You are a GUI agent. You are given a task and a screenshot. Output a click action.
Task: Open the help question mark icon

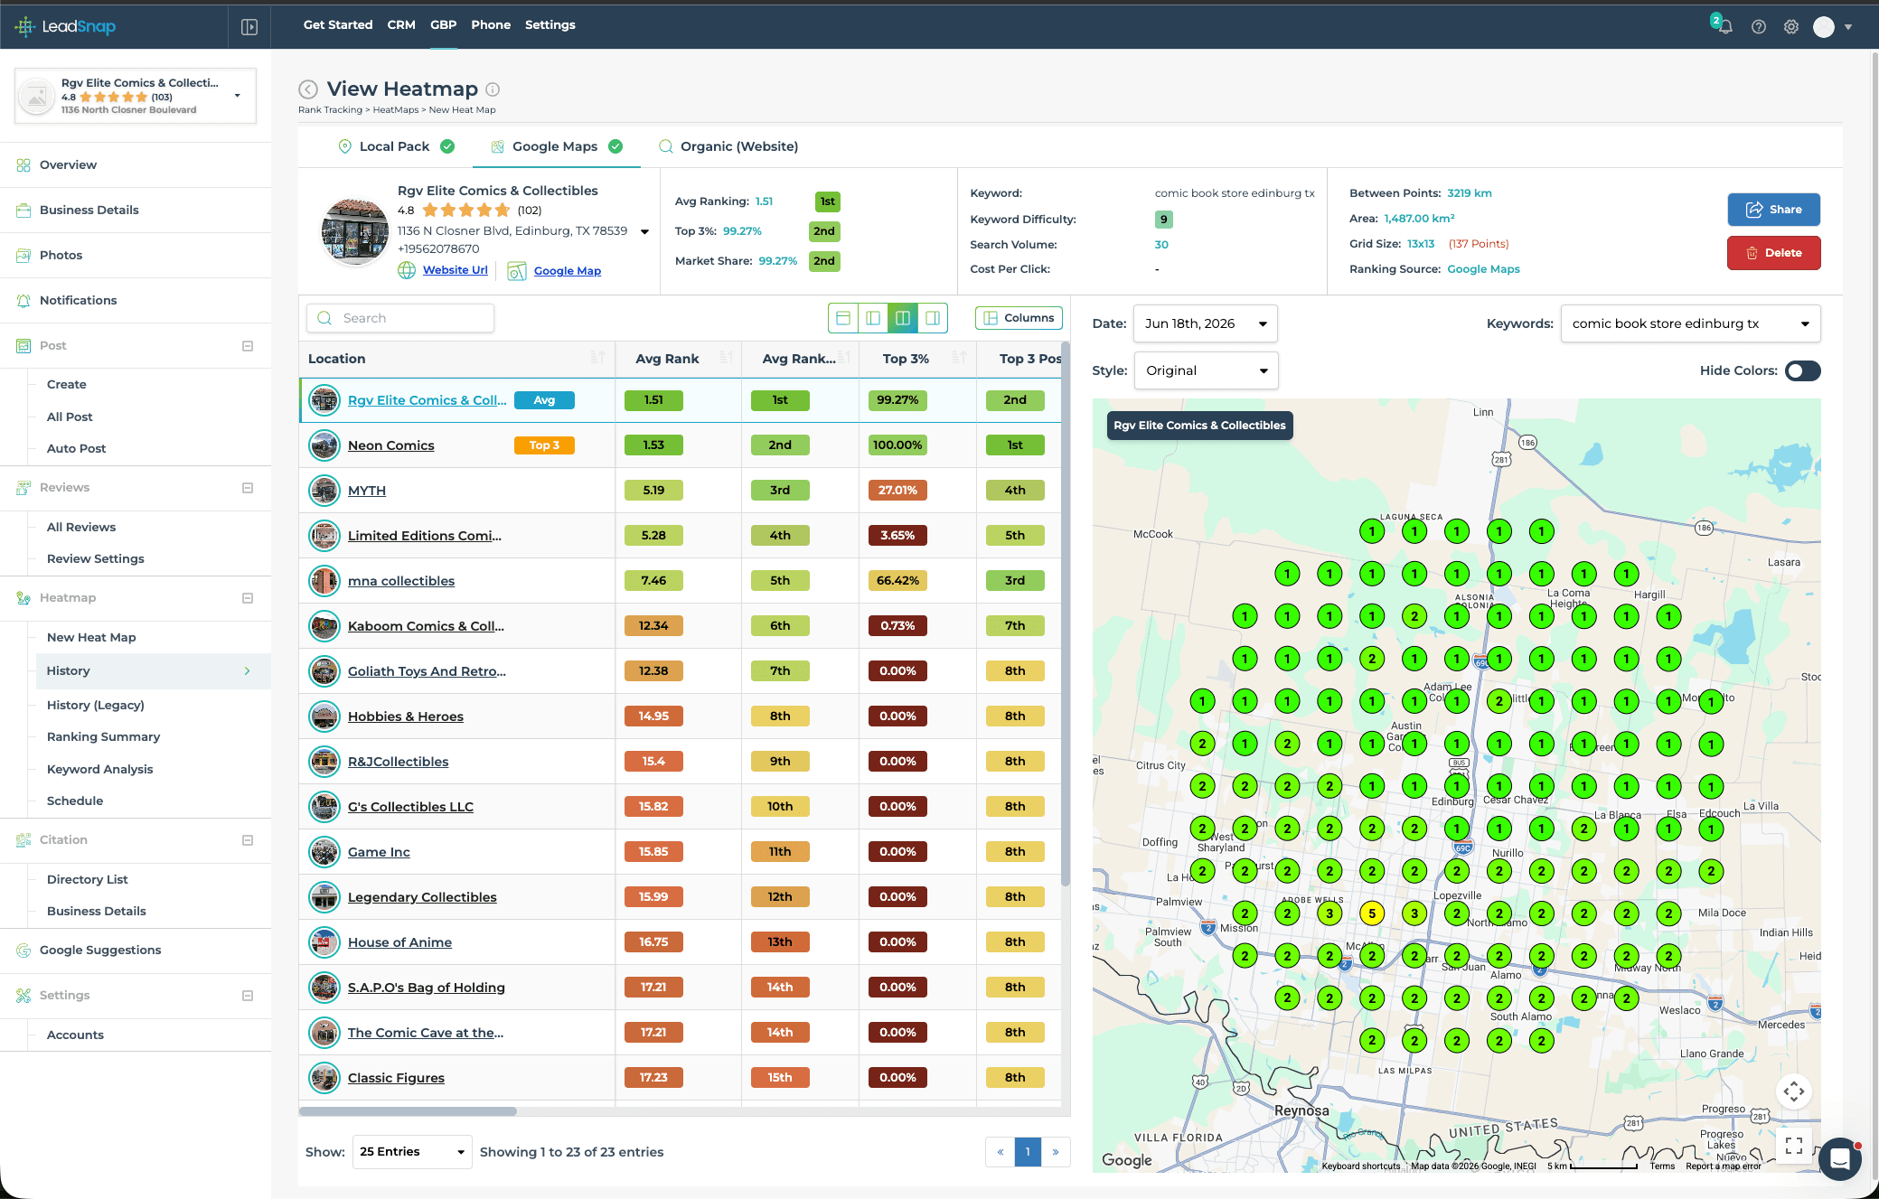pyautogui.click(x=1759, y=27)
